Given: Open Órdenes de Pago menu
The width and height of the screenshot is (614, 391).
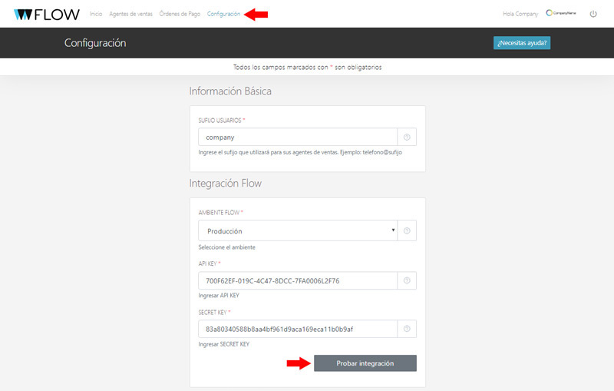Looking at the screenshot, I should pos(180,14).
